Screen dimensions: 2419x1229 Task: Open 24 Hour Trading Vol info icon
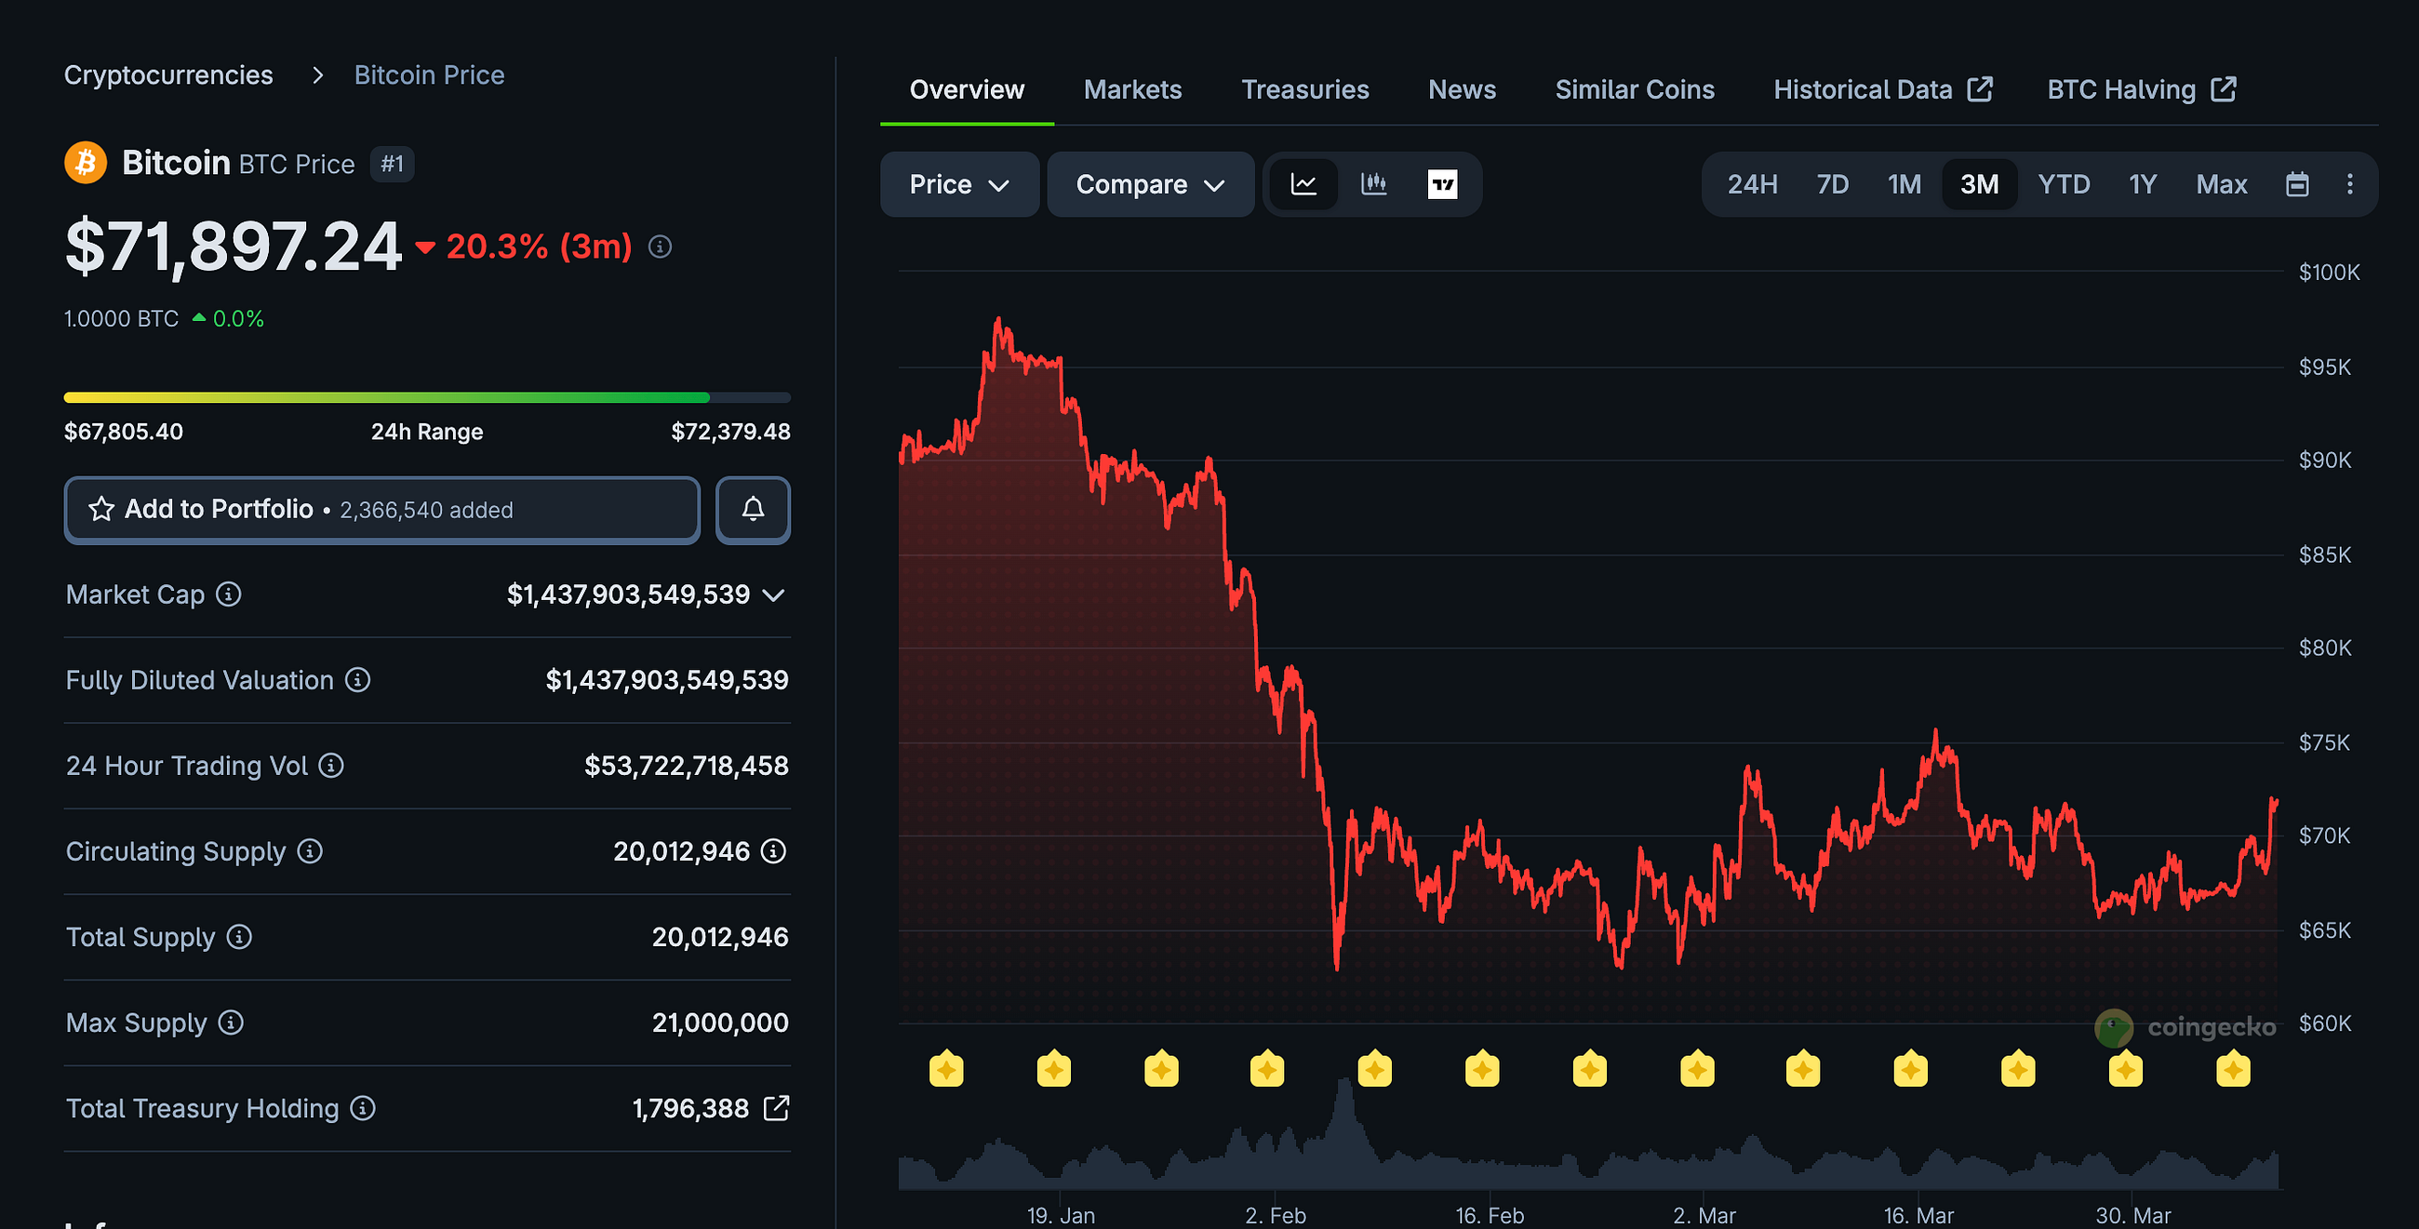tap(330, 765)
